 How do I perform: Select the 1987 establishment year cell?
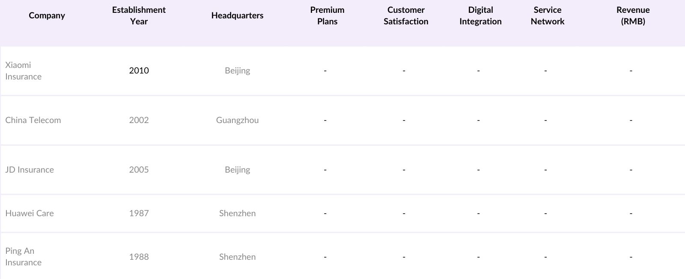(x=139, y=214)
